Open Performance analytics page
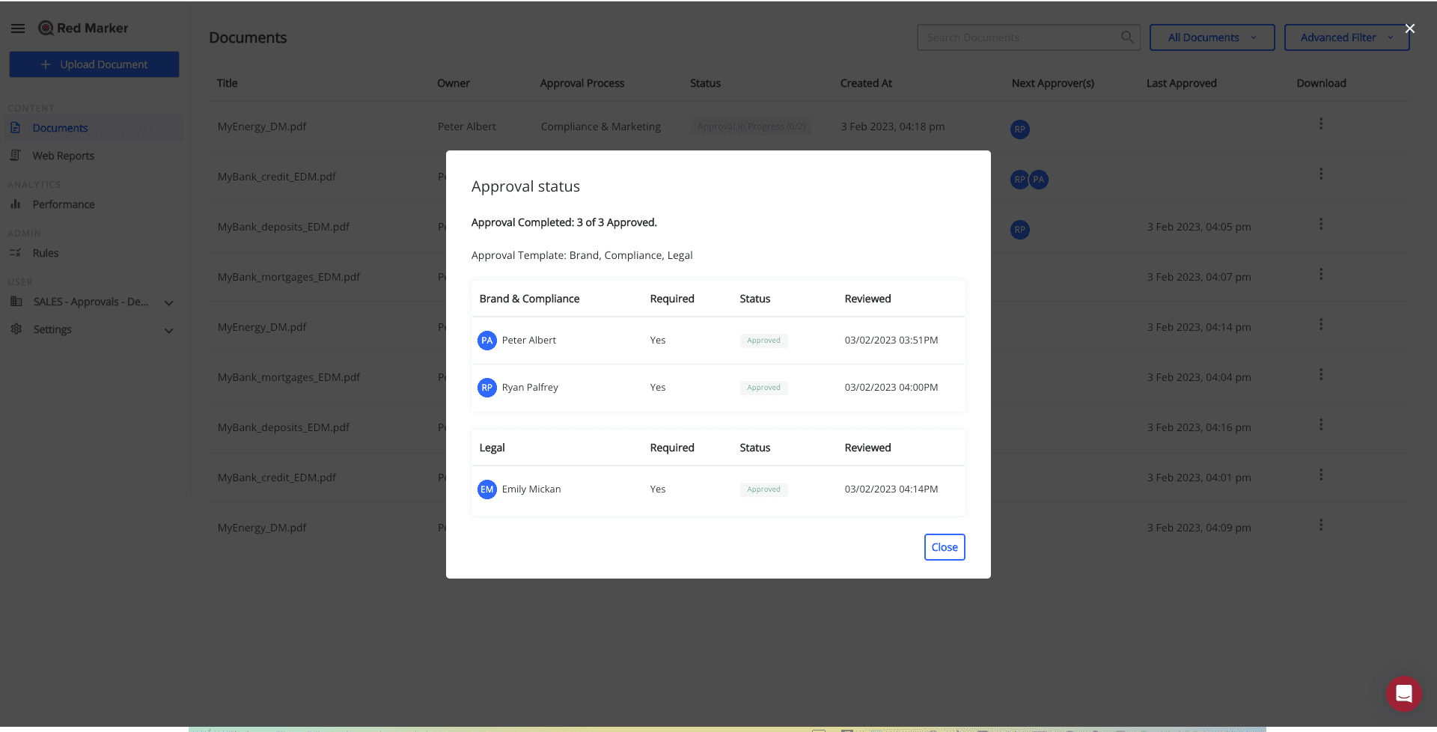Viewport: 1437px width, 732px height. 63,204
